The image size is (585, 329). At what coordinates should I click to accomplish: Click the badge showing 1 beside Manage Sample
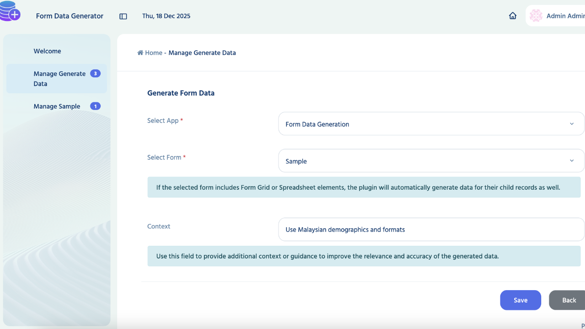click(95, 106)
